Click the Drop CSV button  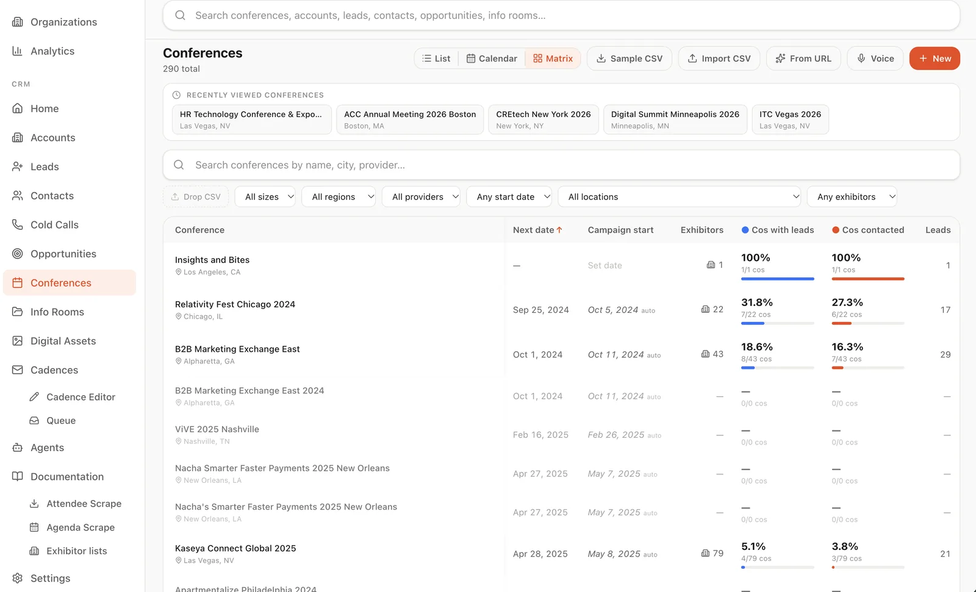(196, 197)
